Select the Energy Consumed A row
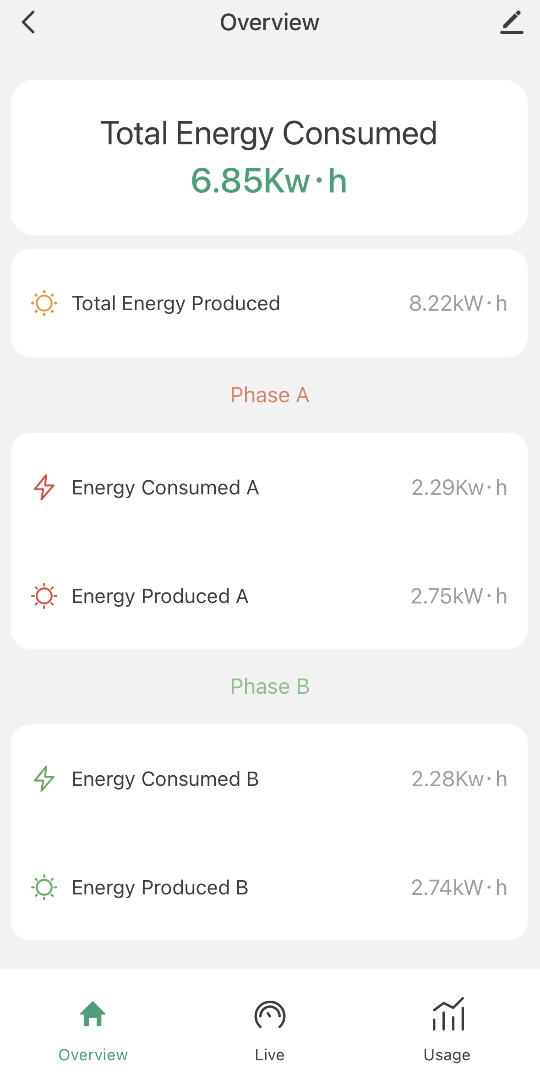 269,488
